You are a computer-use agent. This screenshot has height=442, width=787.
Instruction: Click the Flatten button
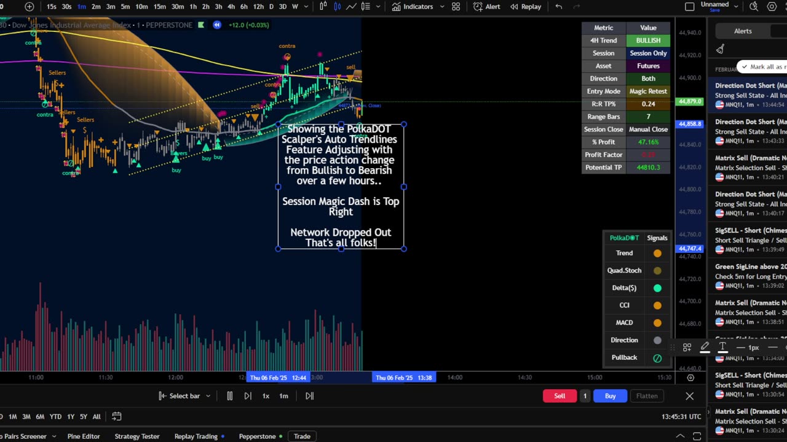pos(647,396)
